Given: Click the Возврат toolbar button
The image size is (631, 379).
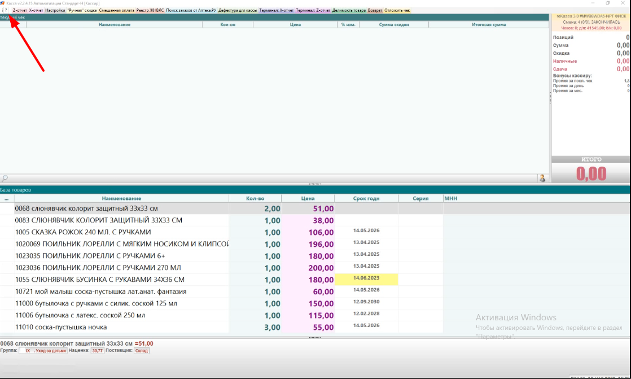Looking at the screenshot, I should (x=375, y=11).
